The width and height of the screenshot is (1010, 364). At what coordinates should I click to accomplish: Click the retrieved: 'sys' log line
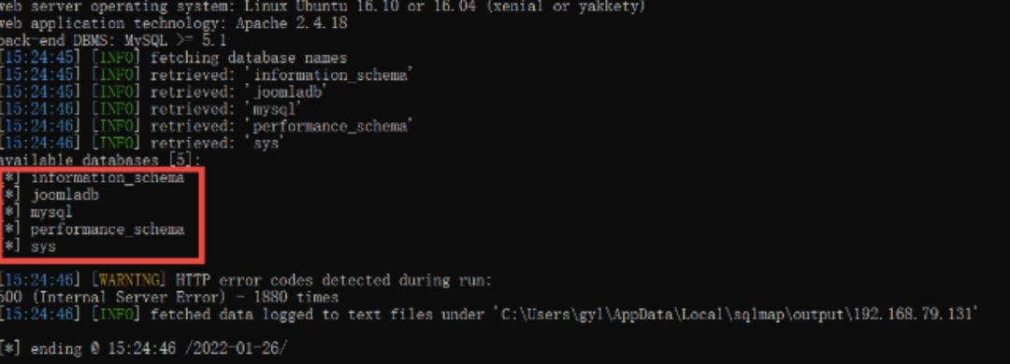[x=142, y=144]
